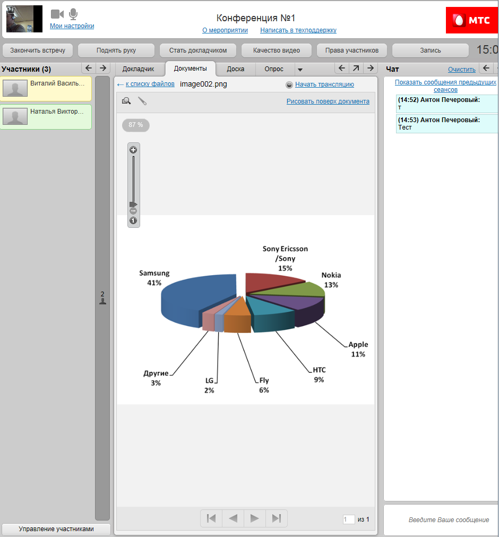Reset zoom to original size icon

[133, 220]
